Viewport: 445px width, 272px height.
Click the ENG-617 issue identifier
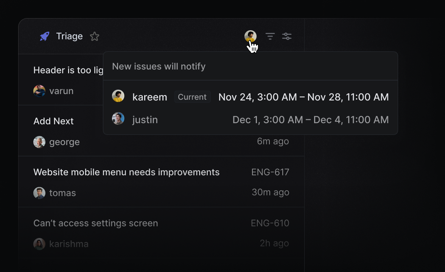click(270, 172)
